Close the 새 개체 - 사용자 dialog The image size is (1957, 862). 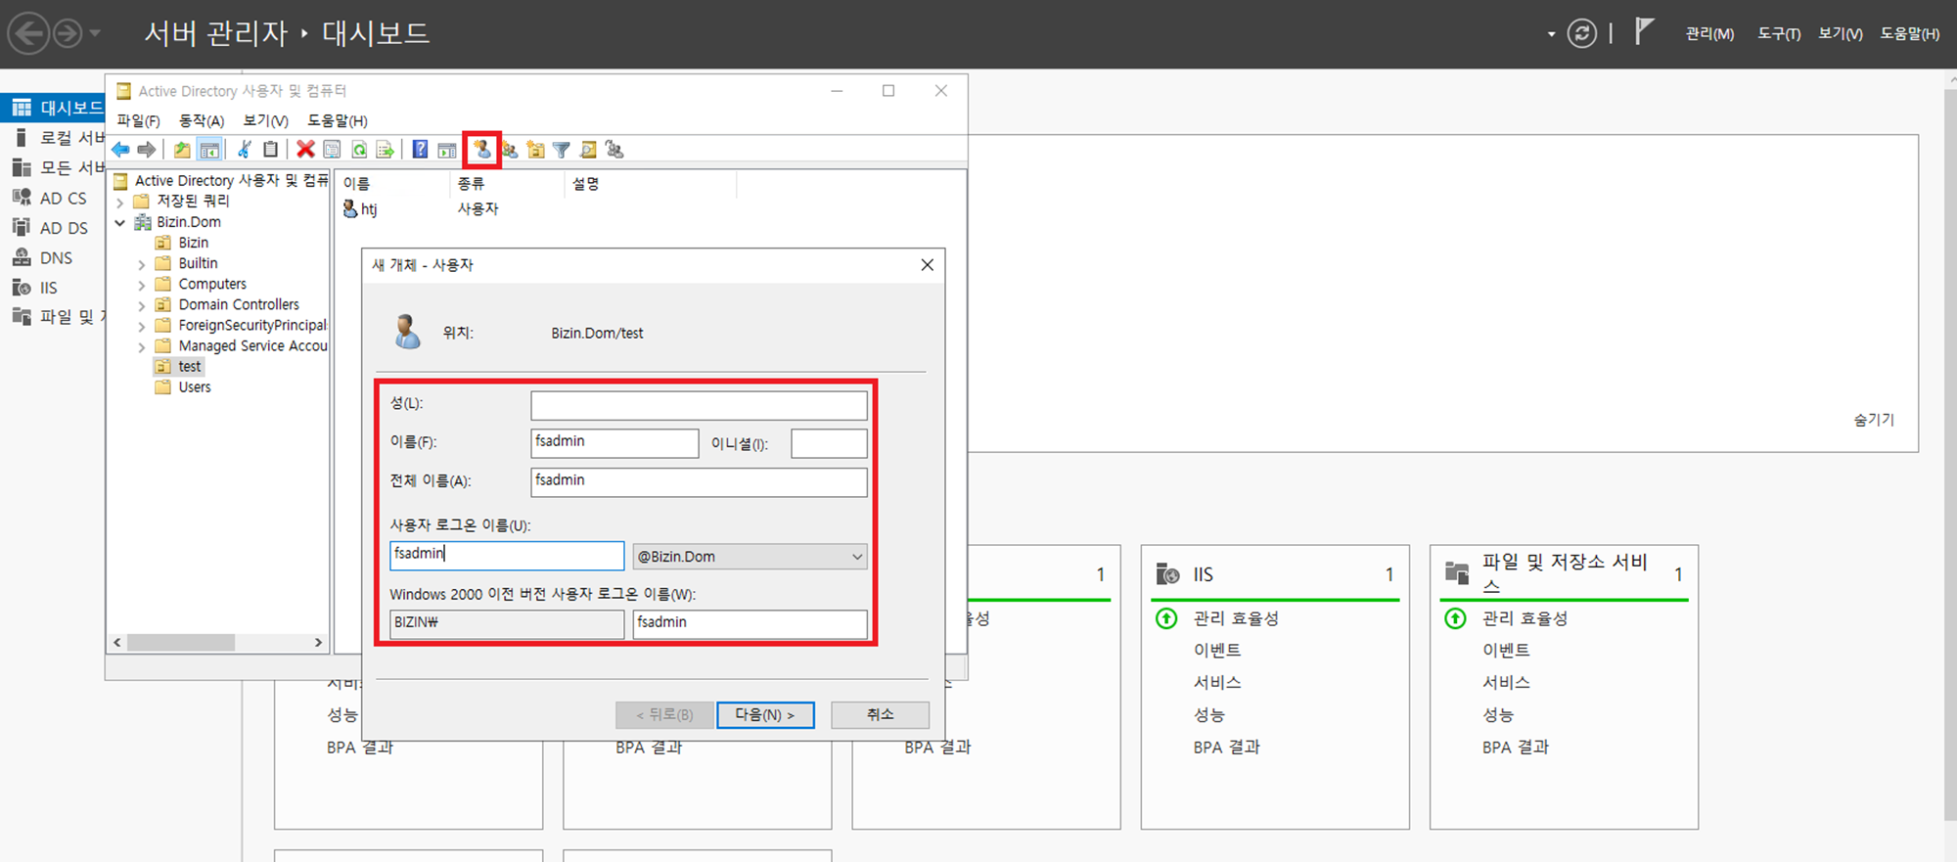click(927, 265)
